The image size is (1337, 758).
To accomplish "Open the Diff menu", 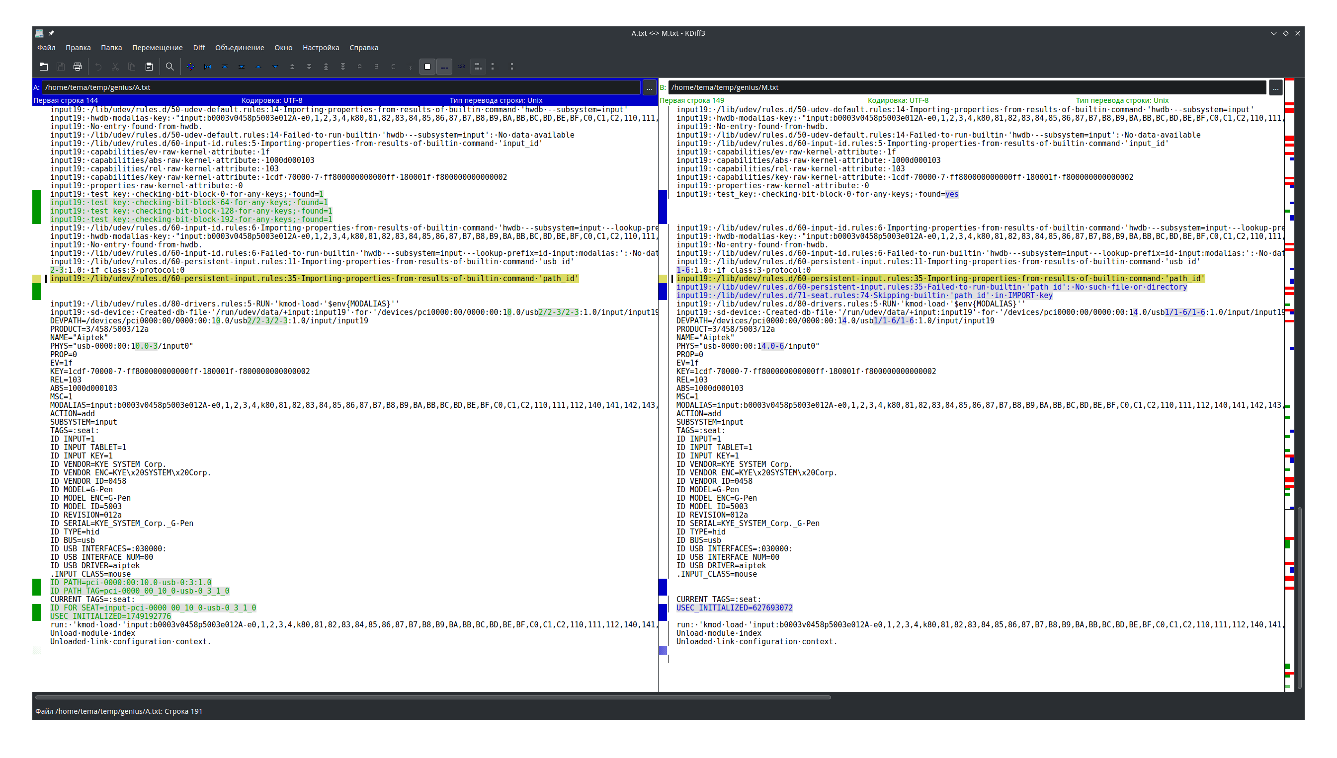I will (199, 47).
